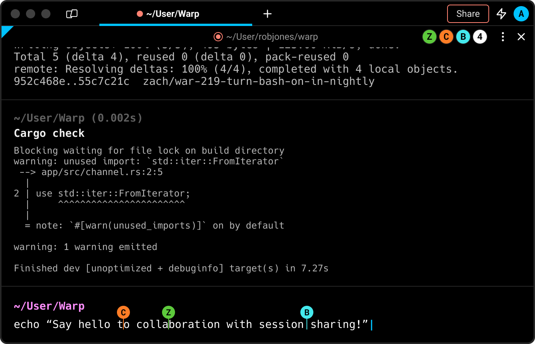Click the orange C cursor marker in input
Image resolution: width=535 pixels, height=344 pixels.
point(123,312)
